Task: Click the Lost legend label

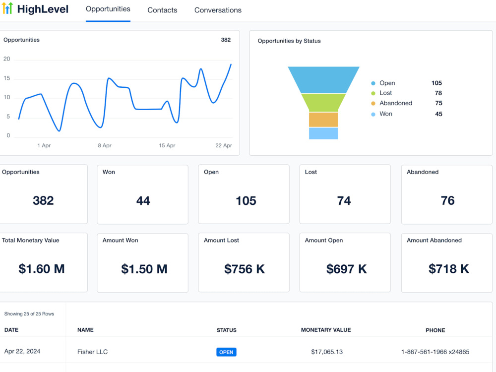Action: pyautogui.click(x=385, y=93)
